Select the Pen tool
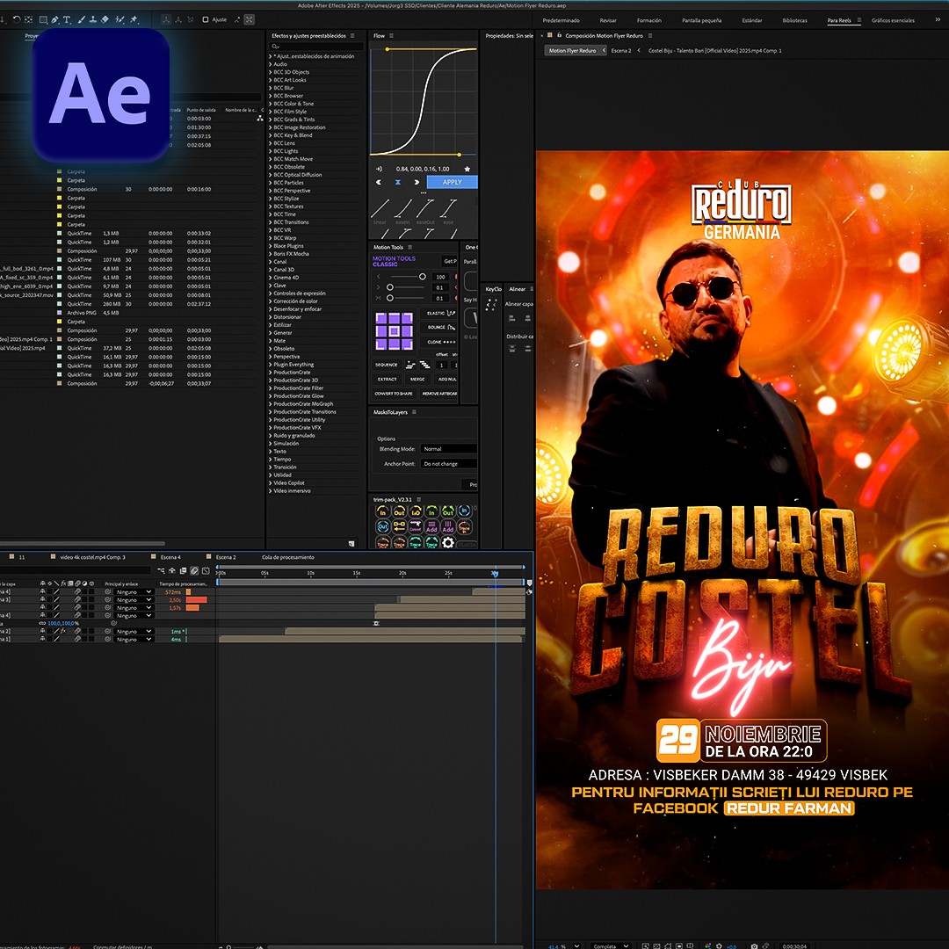Viewport: 949px width, 949px height. [55, 19]
